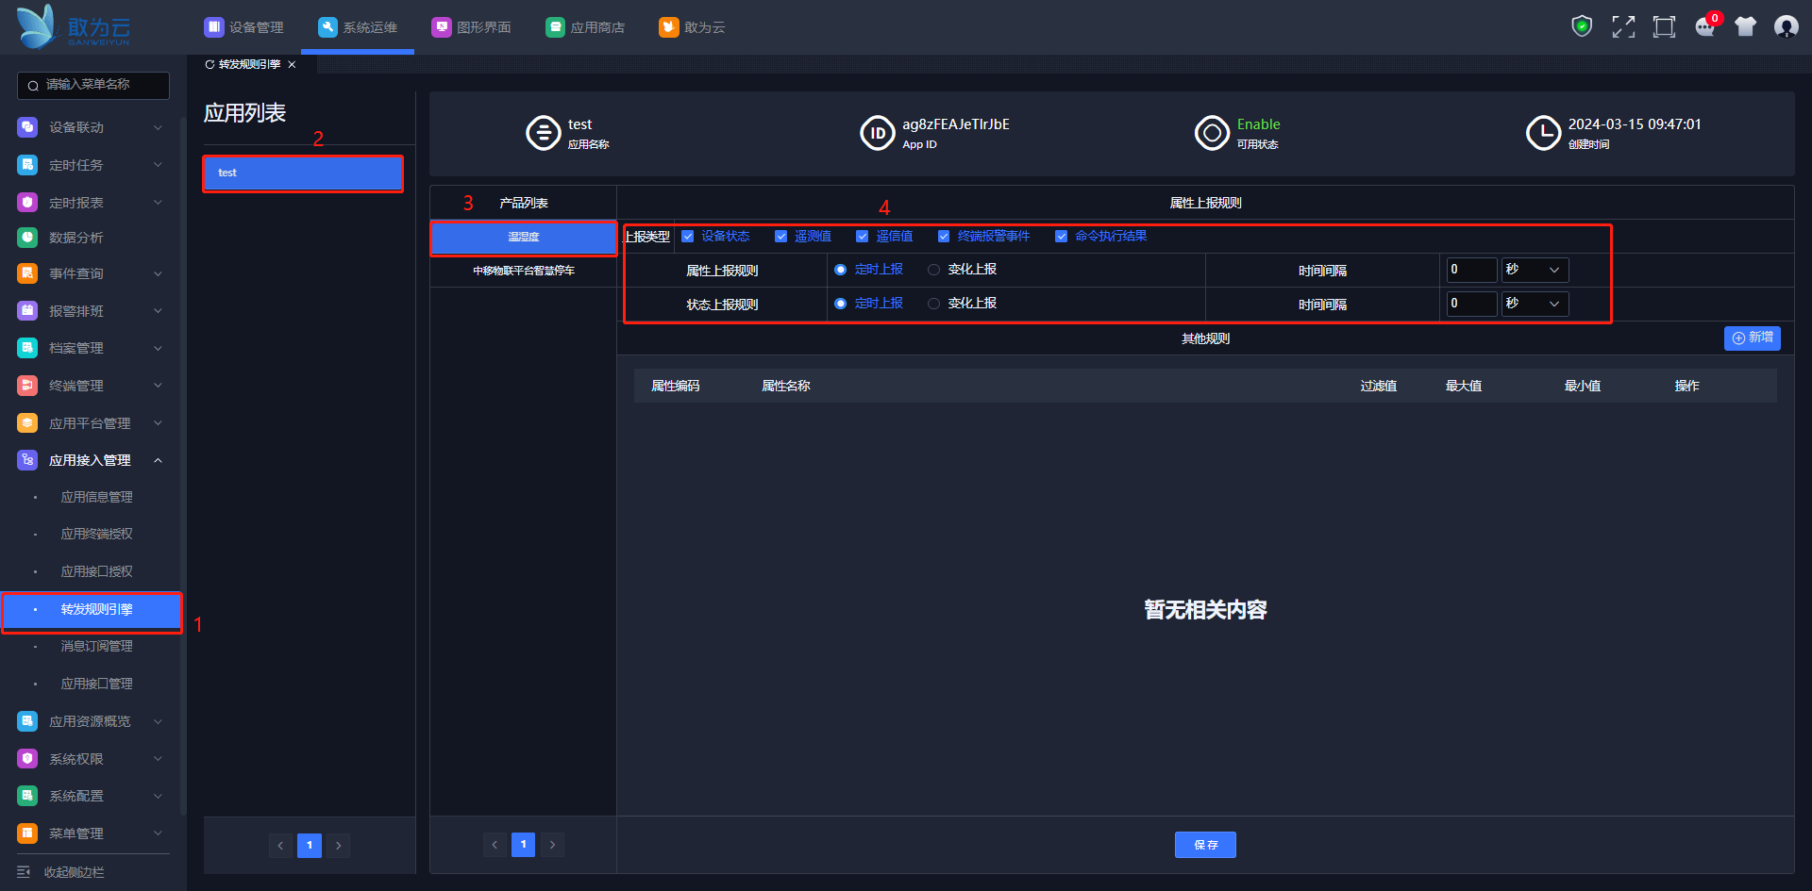Click the 敢为云 logo
The width and height of the screenshot is (1812, 891).
(x=74, y=26)
